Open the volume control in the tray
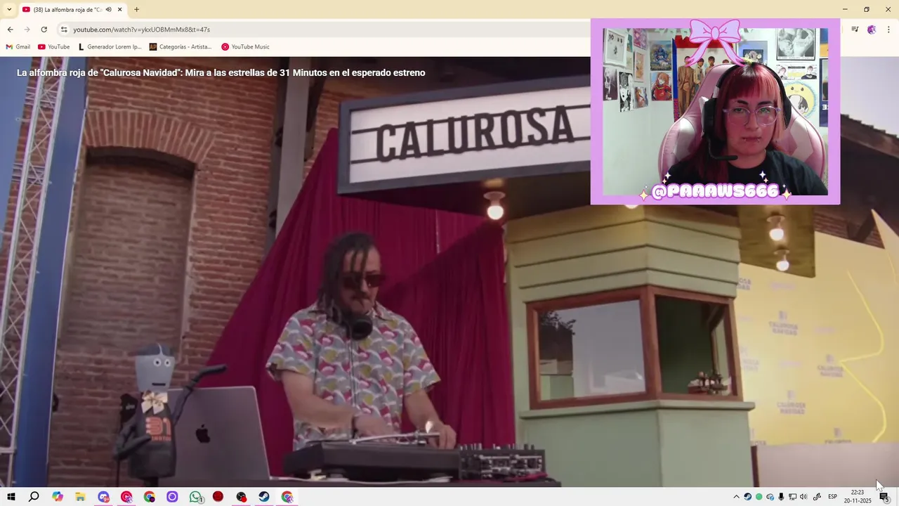899x506 pixels. (x=803, y=497)
